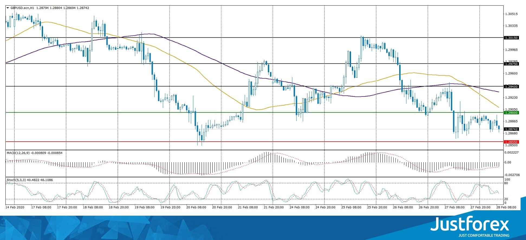Click the 25 Feb 08:00 time label

tap(351, 207)
